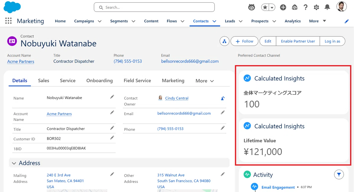Expand the Contacts nav dropdown chevron

pos(214,21)
